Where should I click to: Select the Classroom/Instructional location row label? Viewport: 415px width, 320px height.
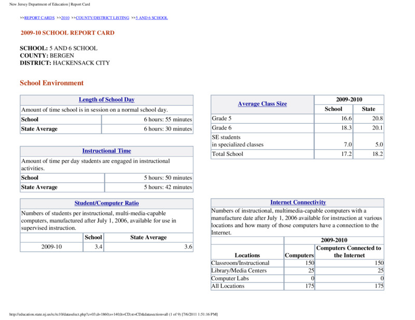point(240,263)
